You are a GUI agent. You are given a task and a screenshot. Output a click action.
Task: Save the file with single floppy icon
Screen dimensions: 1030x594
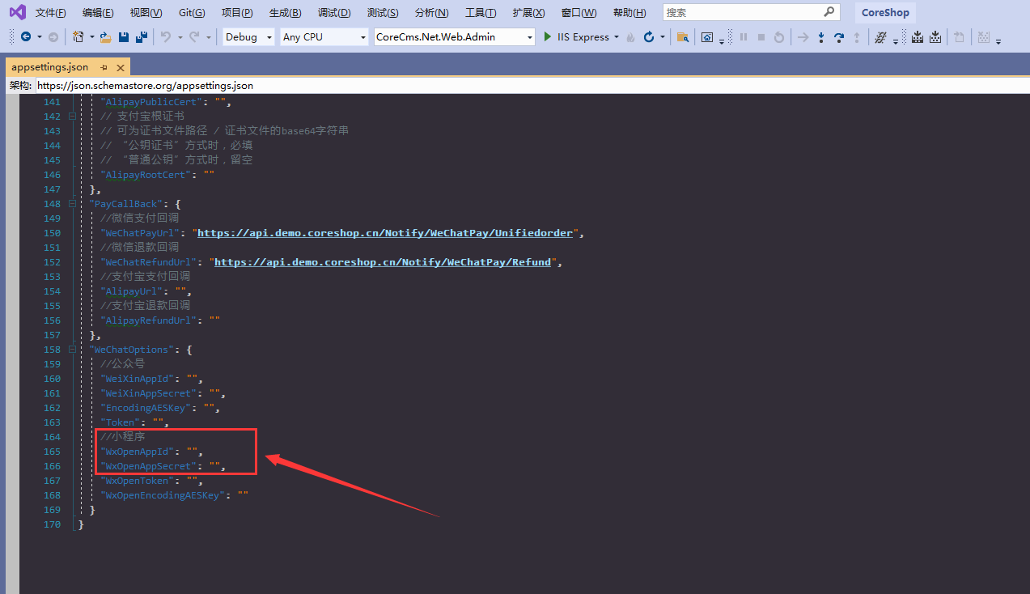(124, 37)
